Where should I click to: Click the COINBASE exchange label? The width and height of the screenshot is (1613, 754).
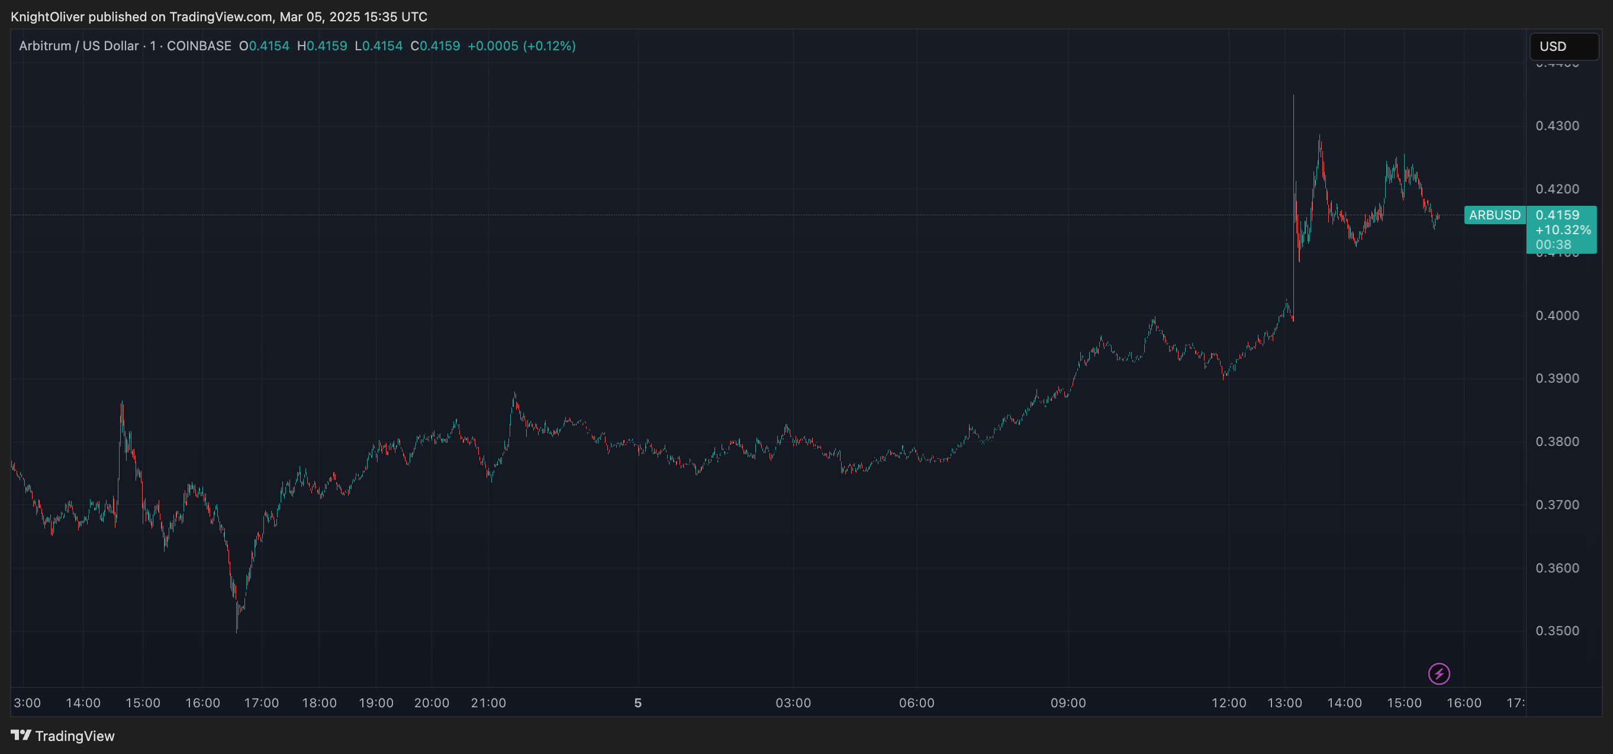[201, 45]
